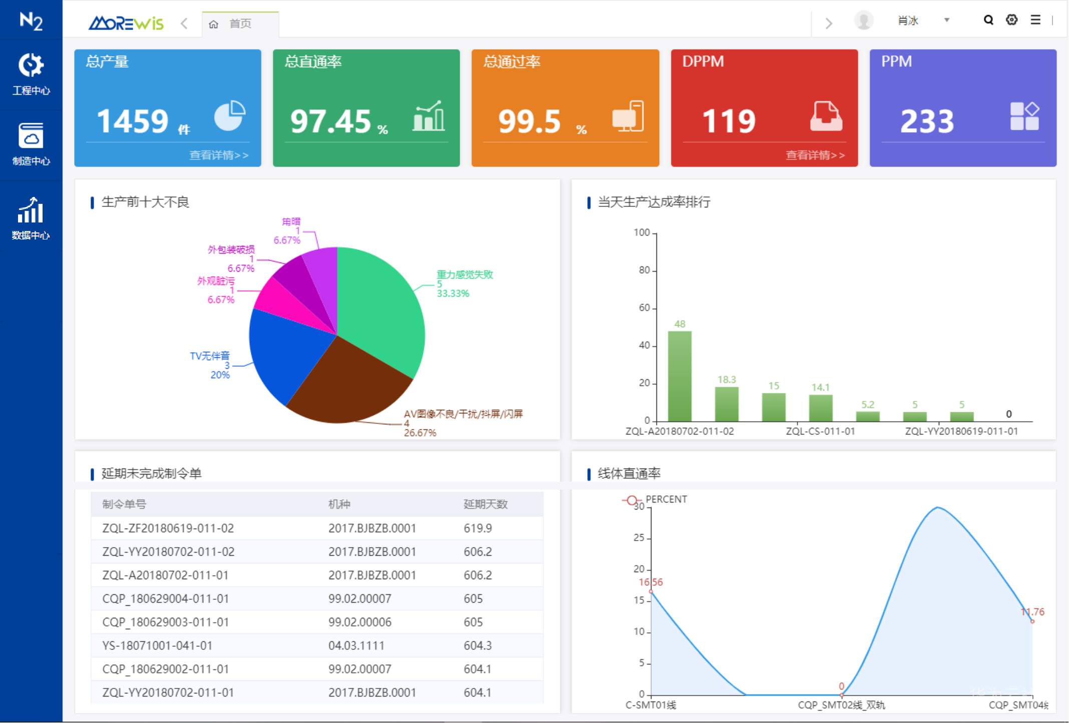Select the 首页 home tab
Screen dimensions: 1069x723
[x=240, y=24]
